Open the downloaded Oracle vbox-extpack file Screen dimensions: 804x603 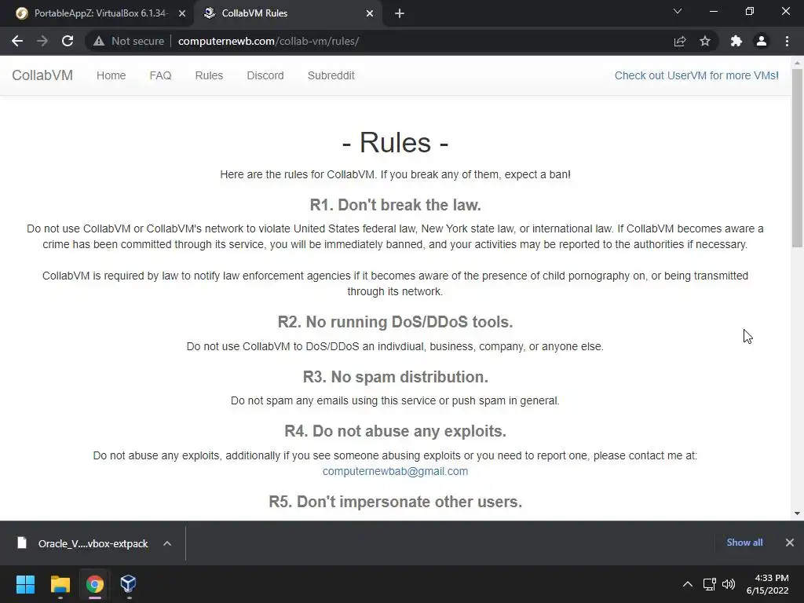[93, 543]
